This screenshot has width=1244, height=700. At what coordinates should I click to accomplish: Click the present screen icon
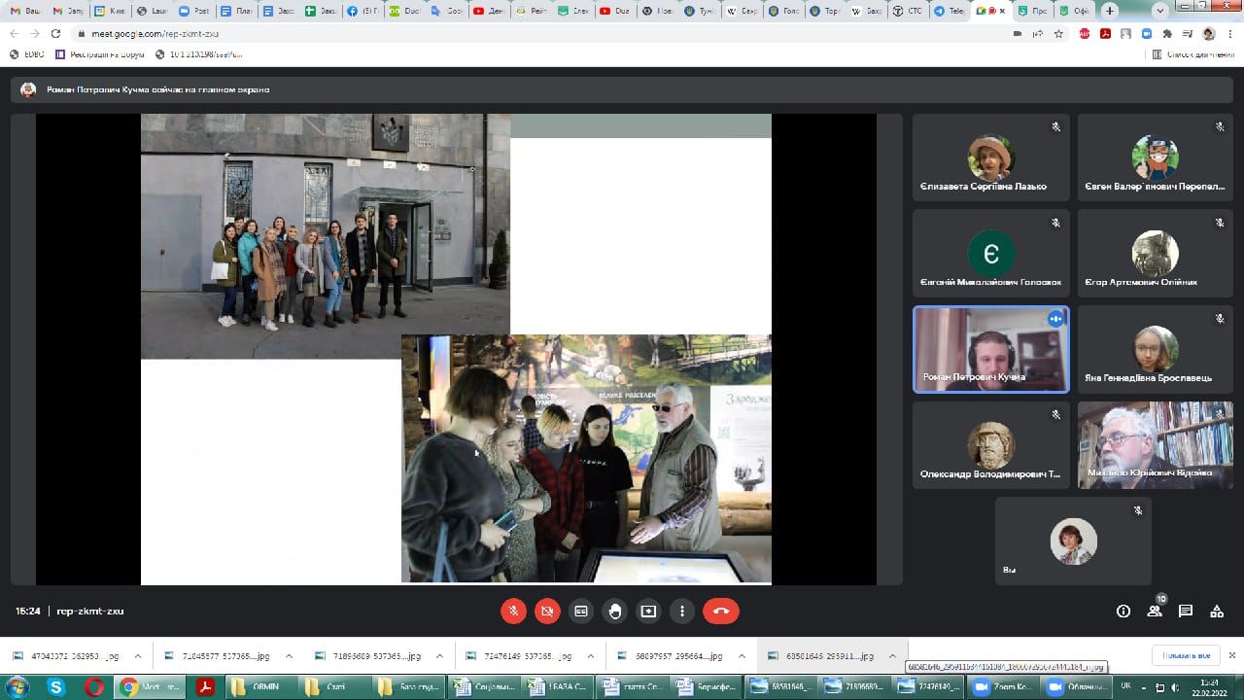click(648, 611)
